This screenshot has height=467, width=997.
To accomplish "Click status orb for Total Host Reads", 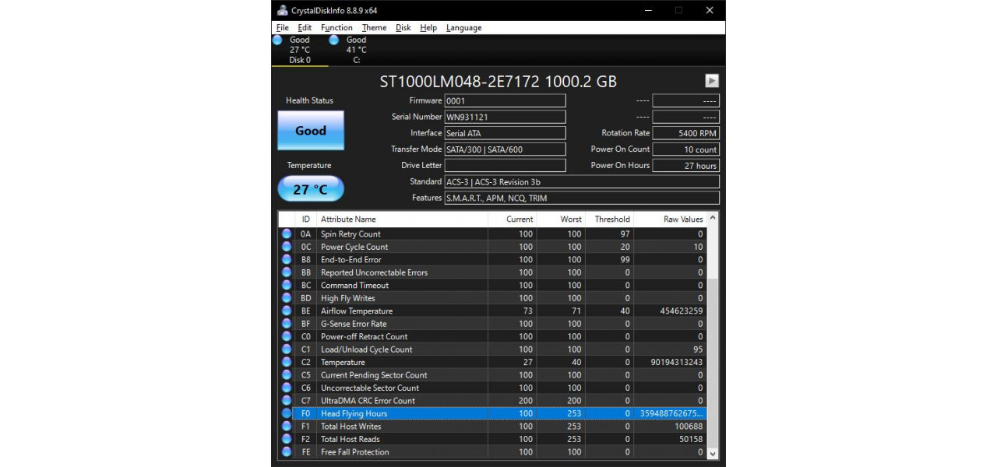I will [x=287, y=439].
